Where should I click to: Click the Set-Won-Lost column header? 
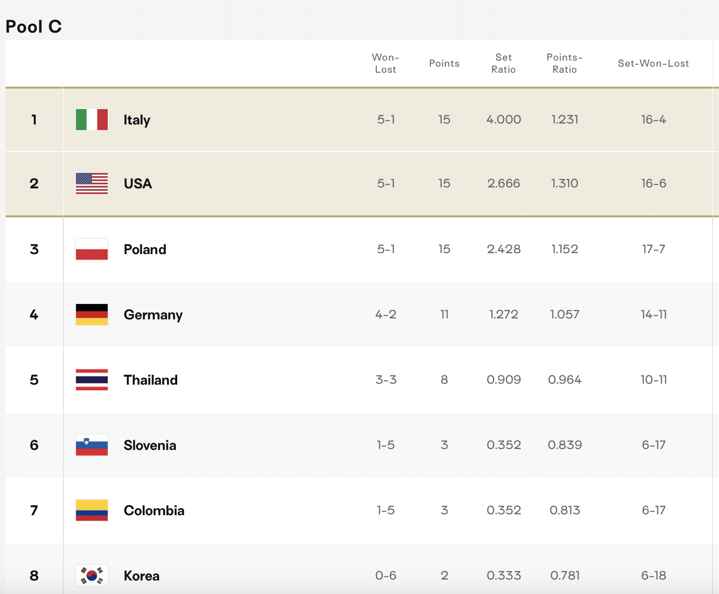pos(653,63)
